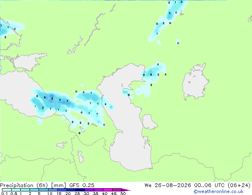Image resolution: width=252 pixels, height=195 pixels.
Task: Select the 2–5 mm legend color box
Action: 34,190
